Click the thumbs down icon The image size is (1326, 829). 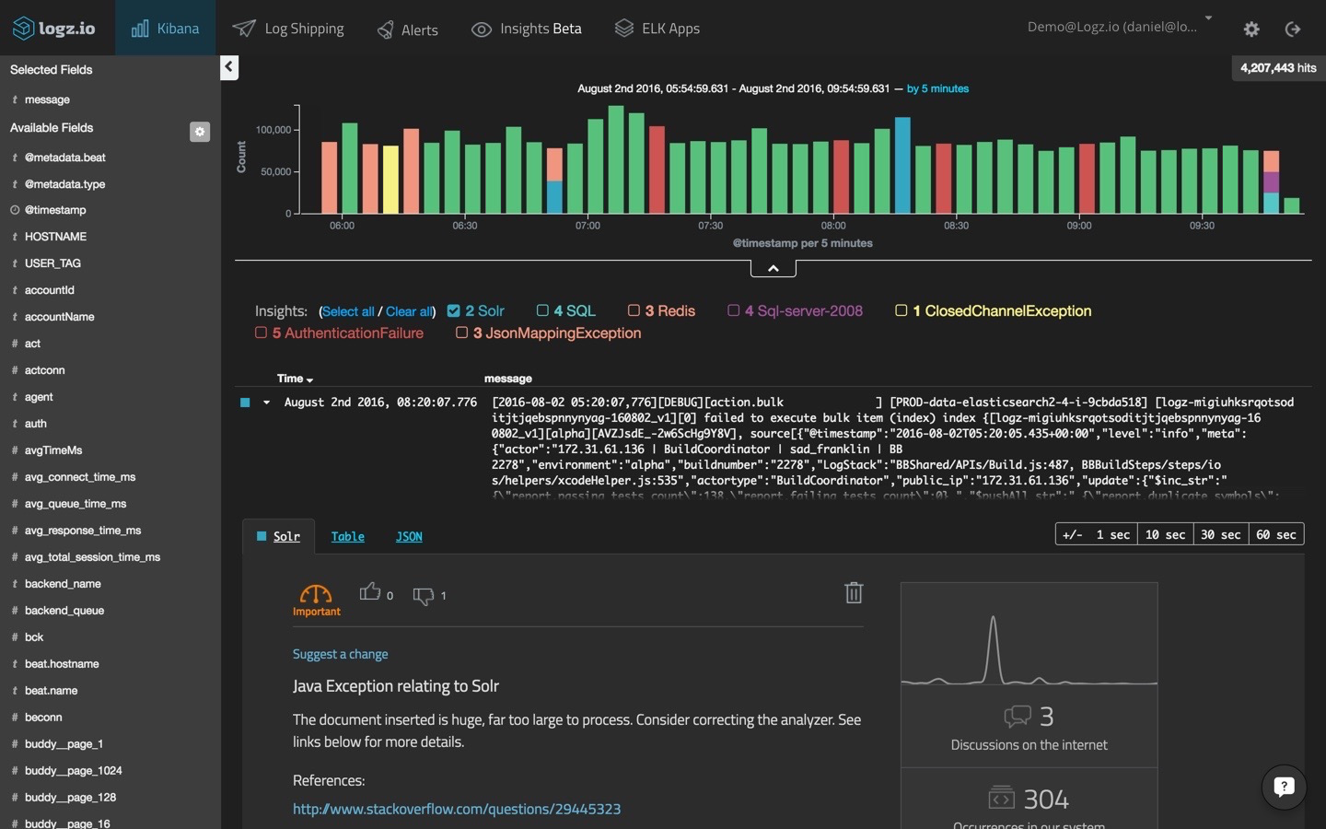click(x=424, y=596)
